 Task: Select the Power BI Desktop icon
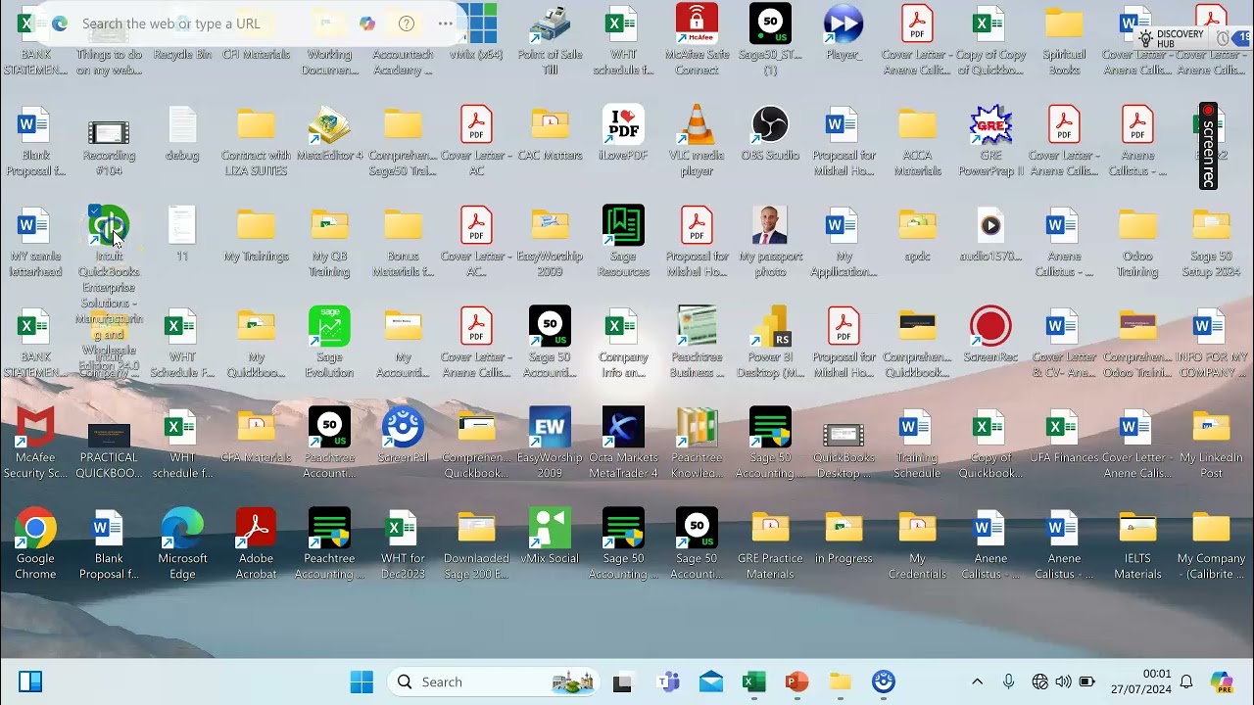click(x=770, y=343)
